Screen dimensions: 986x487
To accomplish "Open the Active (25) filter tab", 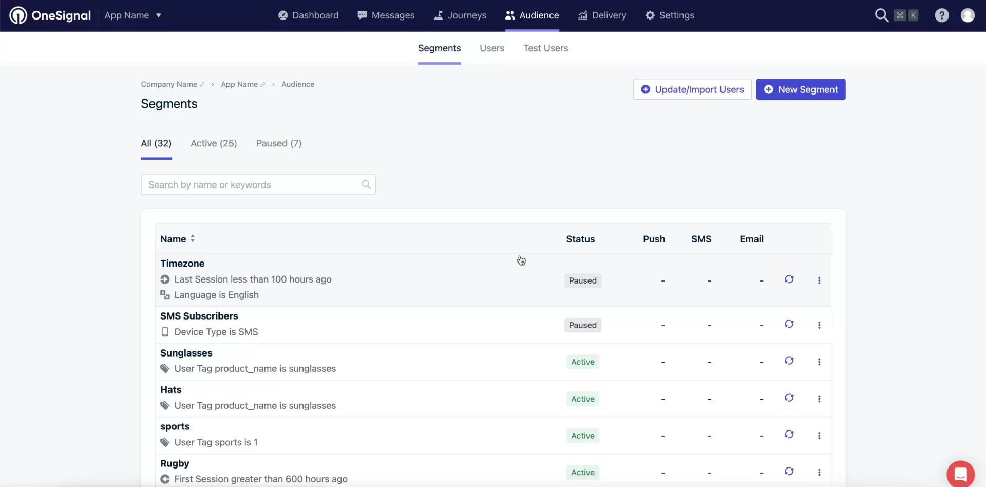I will tap(214, 143).
